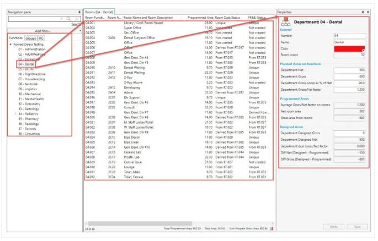
Task: Edit the Department Gross/Net factor field
Action: pos(349,90)
